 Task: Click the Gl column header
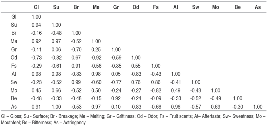[36, 7]
